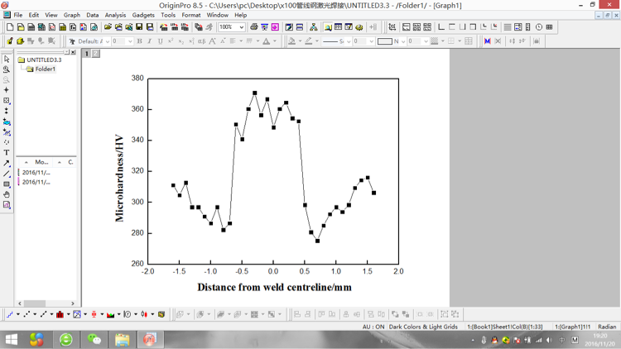Select the first 2016/11/... entry
The width and height of the screenshot is (621, 349).
pos(36,172)
